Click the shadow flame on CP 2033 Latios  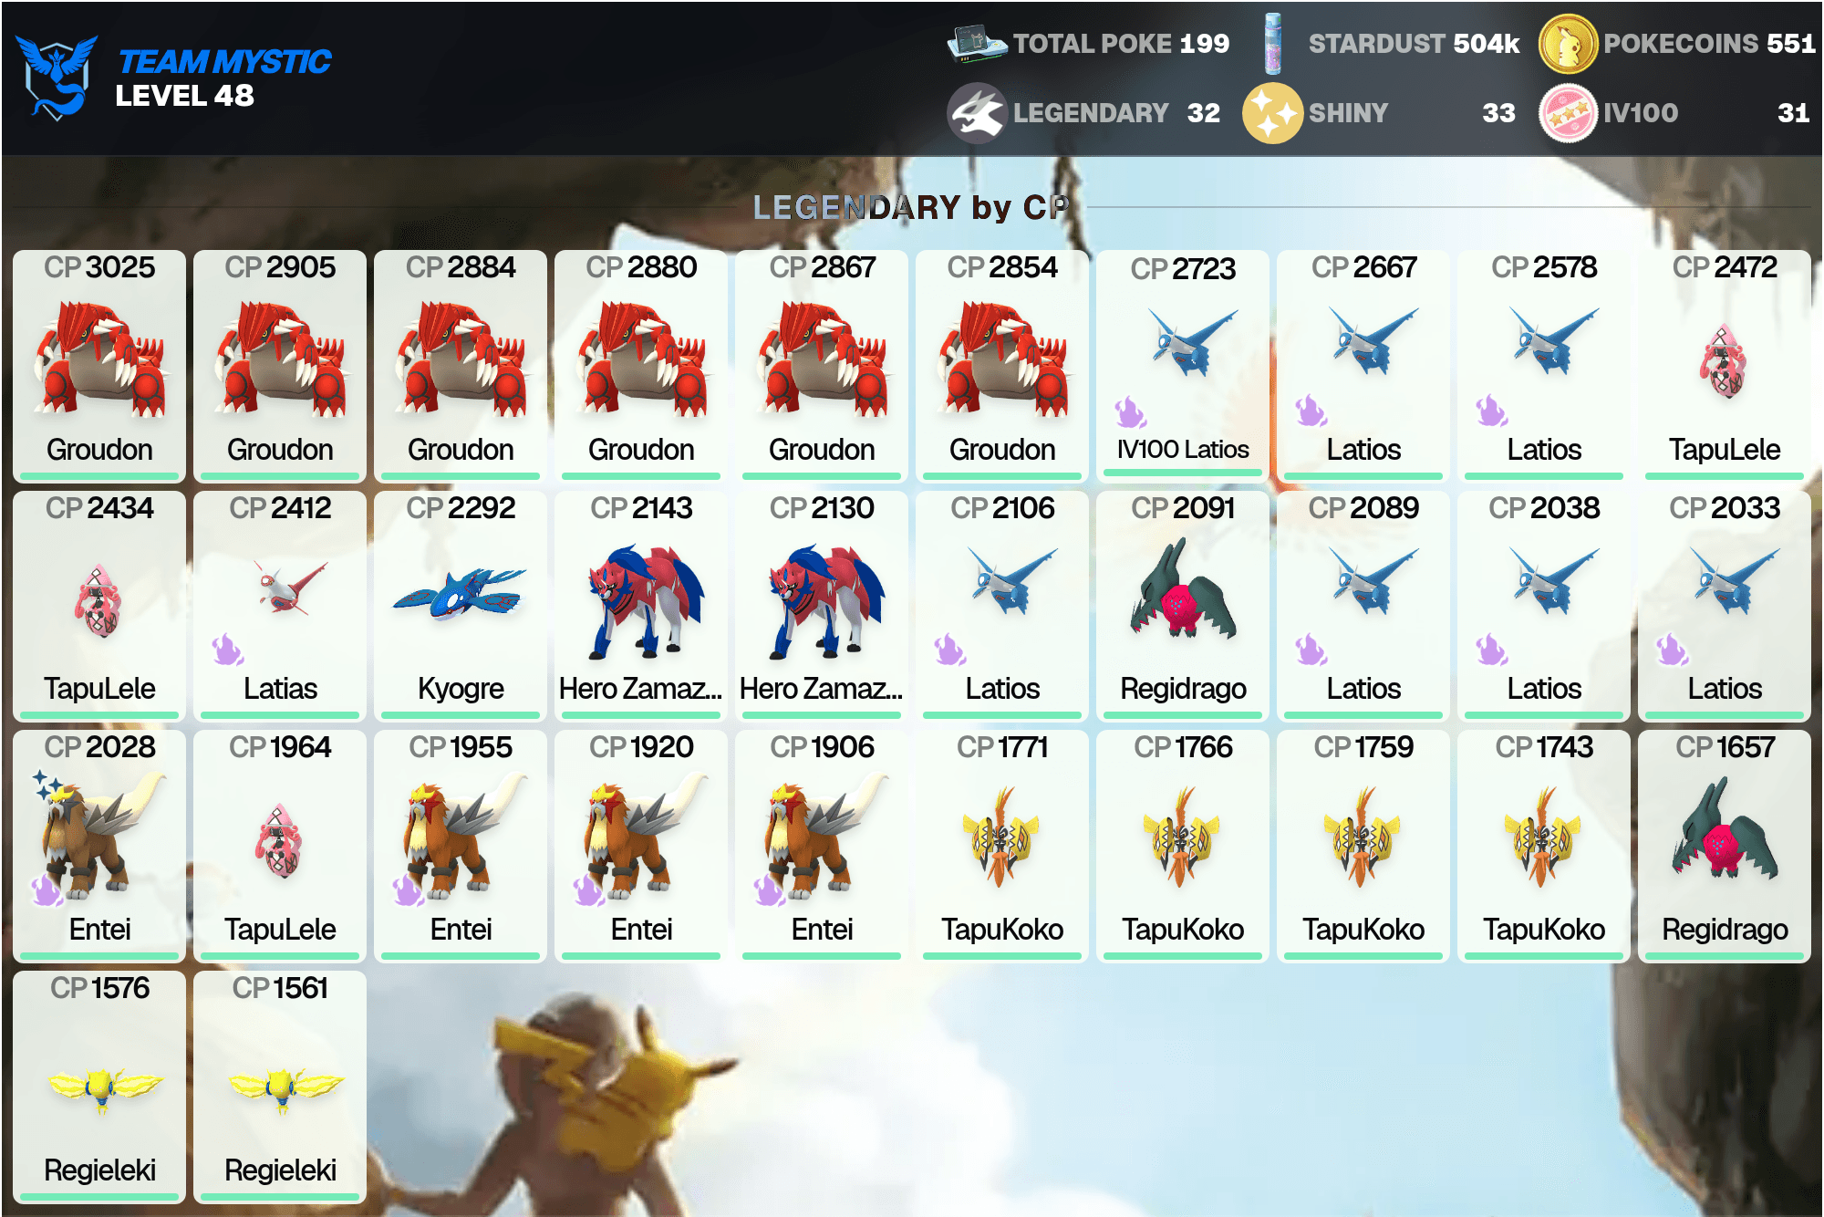(1672, 650)
